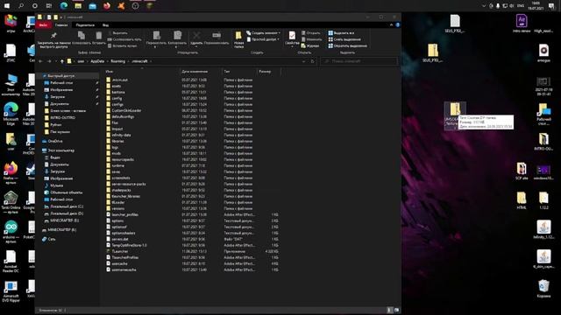The height and width of the screenshot is (315, 561).
Task: Click the Mail icon on the taskbar
Action: tap(92, 6)
